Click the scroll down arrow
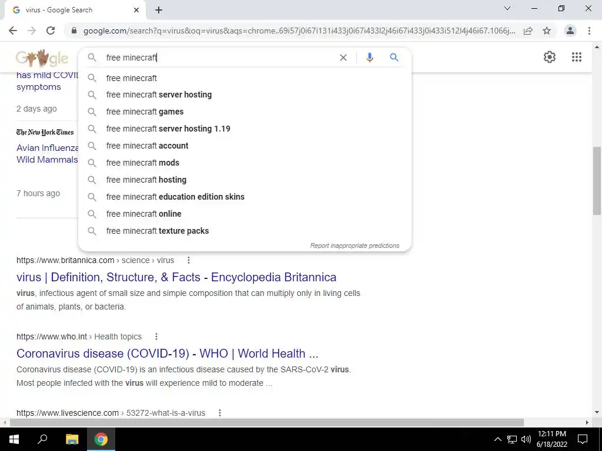The width and height of the screenshot is (602, 451). pyautogui.click(x=597, y=413)
